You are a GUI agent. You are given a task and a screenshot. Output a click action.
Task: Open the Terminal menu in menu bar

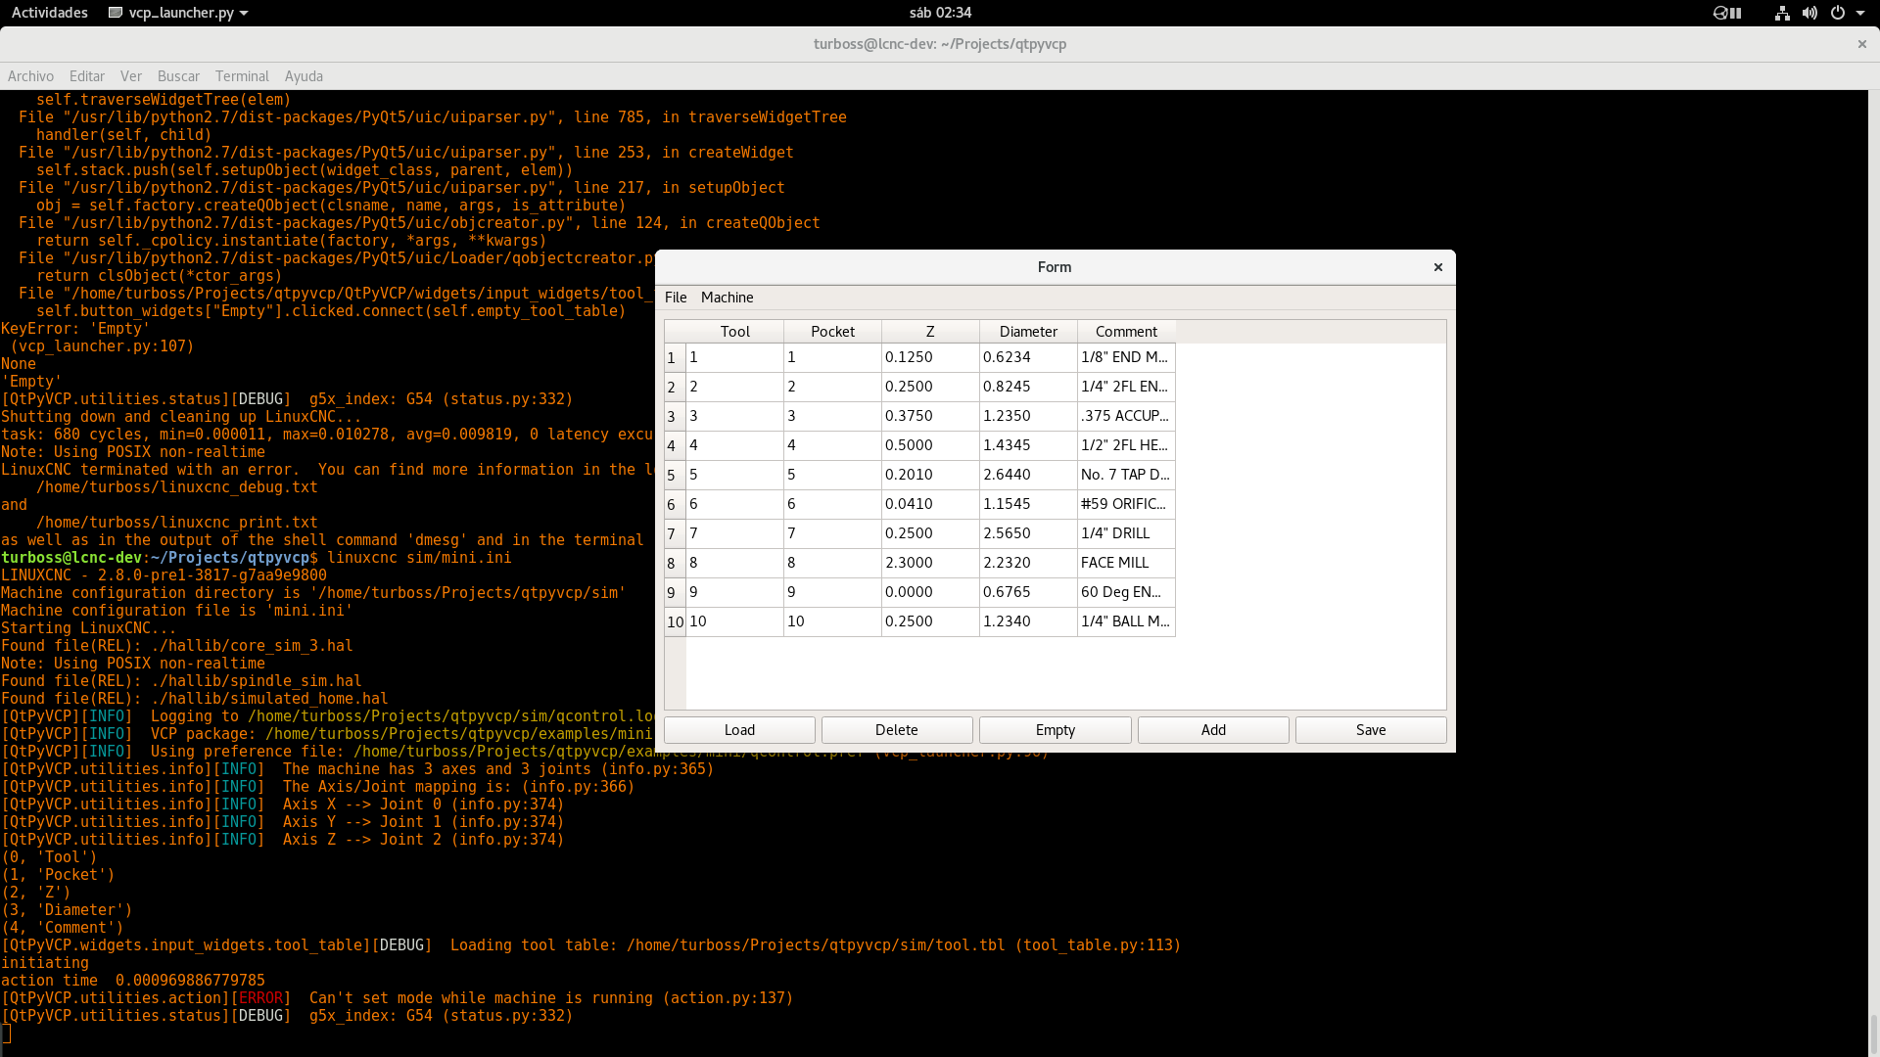click(x=242, y=76)
